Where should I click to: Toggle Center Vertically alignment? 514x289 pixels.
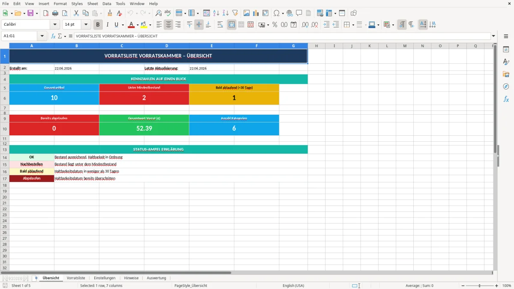pyautogui.click(x=199, y=25)
